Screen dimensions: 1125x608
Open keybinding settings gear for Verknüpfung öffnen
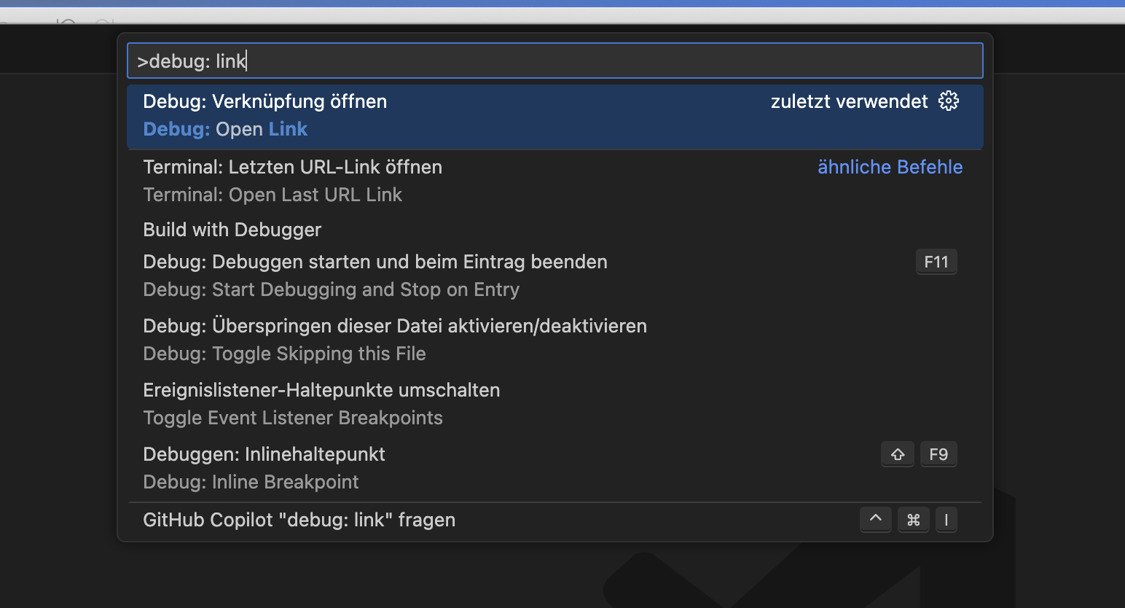tap(948, 101)
